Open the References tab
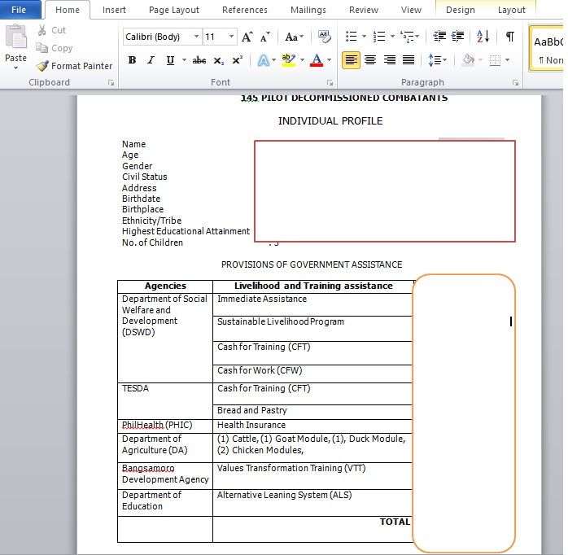Image resolution: width=568 pixels, height=555 pixels. pyautogui.click(x=245, y=10)
